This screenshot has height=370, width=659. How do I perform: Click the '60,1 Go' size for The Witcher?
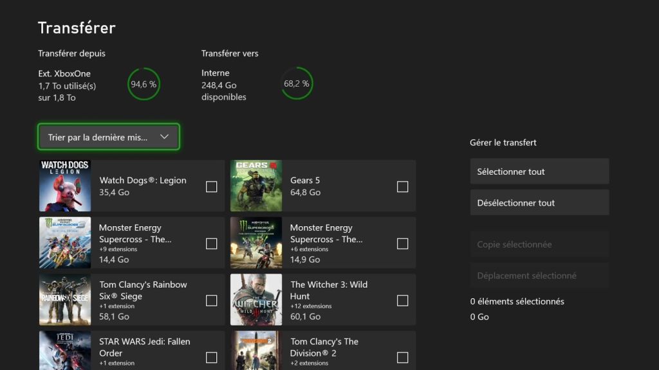(306, 317)
